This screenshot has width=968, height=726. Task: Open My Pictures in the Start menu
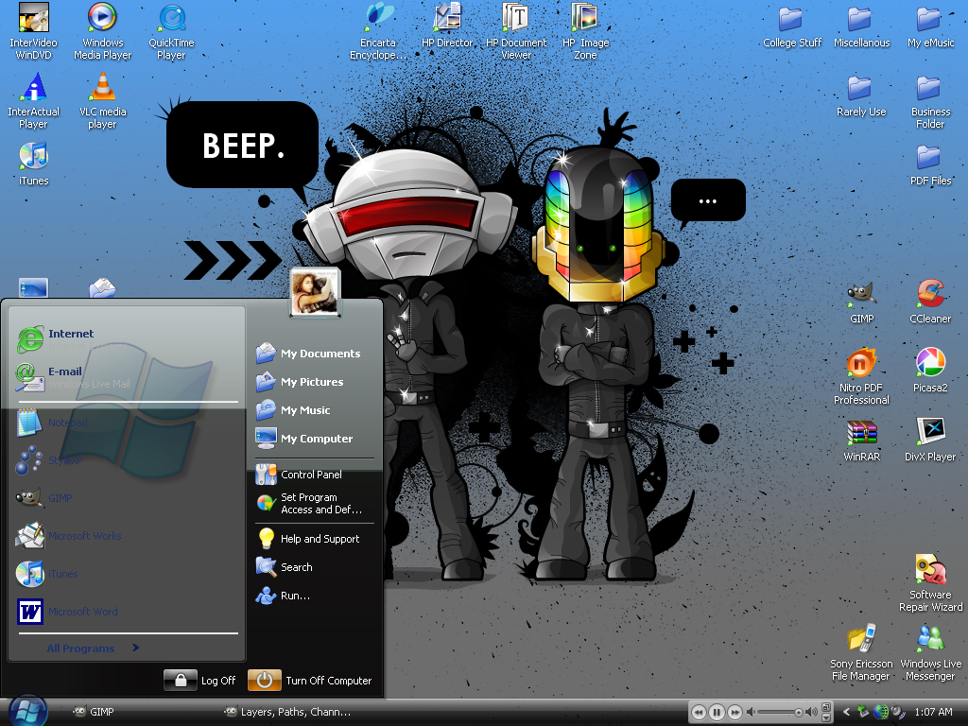pyautogui.click(x=314, y=382)
